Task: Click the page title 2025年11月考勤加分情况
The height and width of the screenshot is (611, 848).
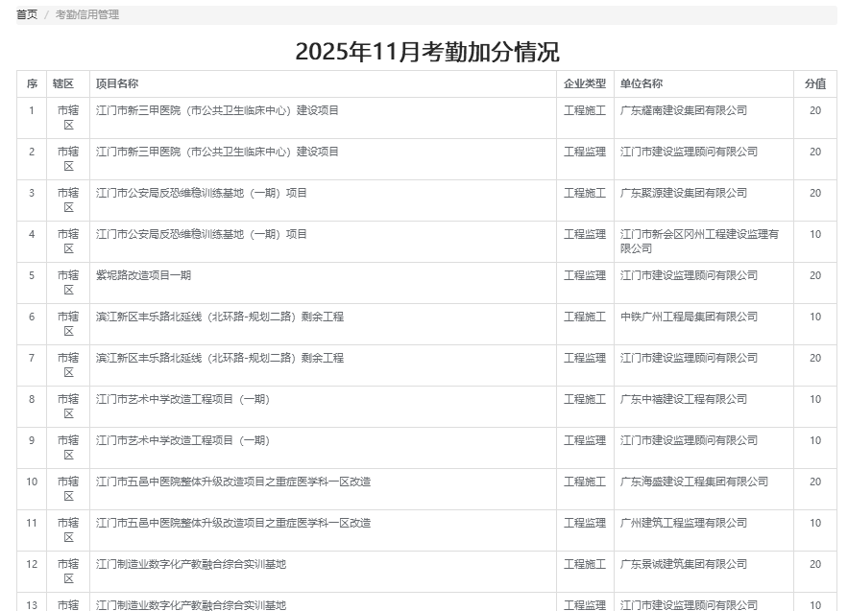Action: tap(427, 51)
